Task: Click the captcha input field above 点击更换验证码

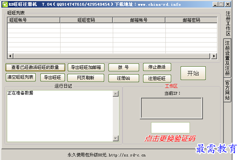Action: (170, 128)
